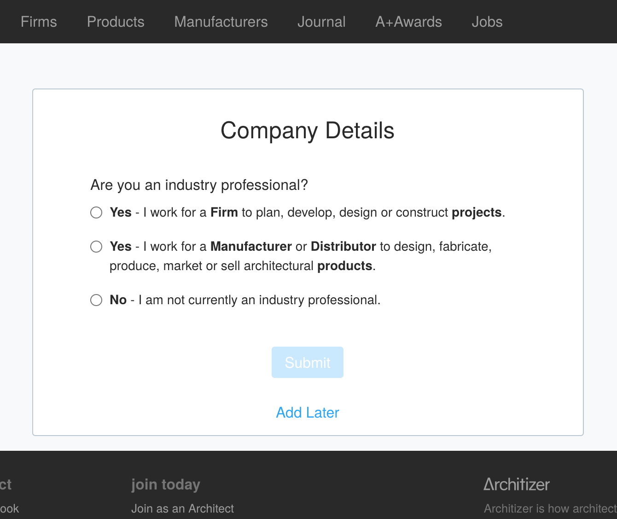Image resolution: width=617 pixels, height=519 pixels.
Task: Open the Journal navigation link
Action: click(x=321, y=22)
